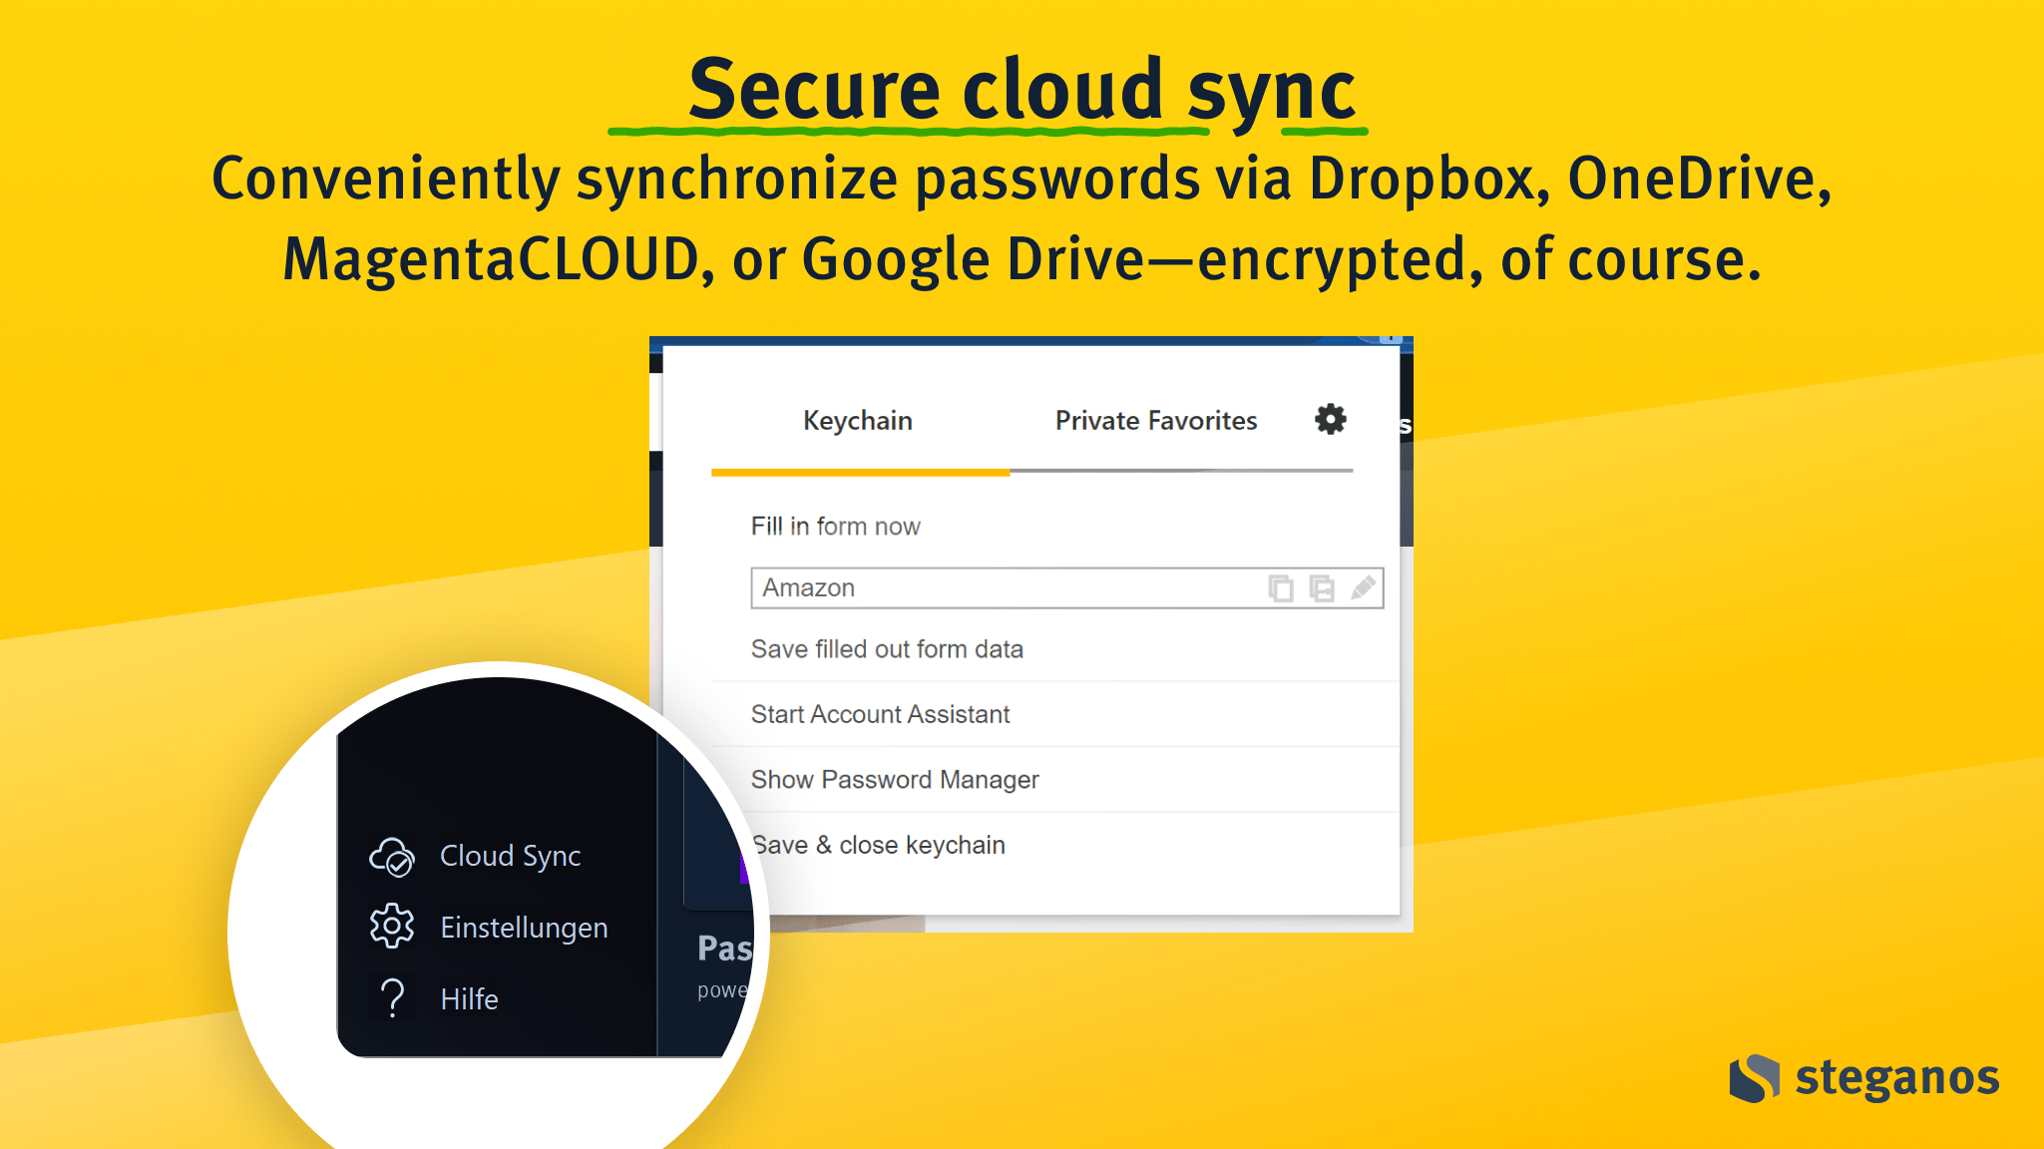2044x1149 pixels.
Task: Copy the Amazon password with key icon
Action: (x=1322, y=588)
